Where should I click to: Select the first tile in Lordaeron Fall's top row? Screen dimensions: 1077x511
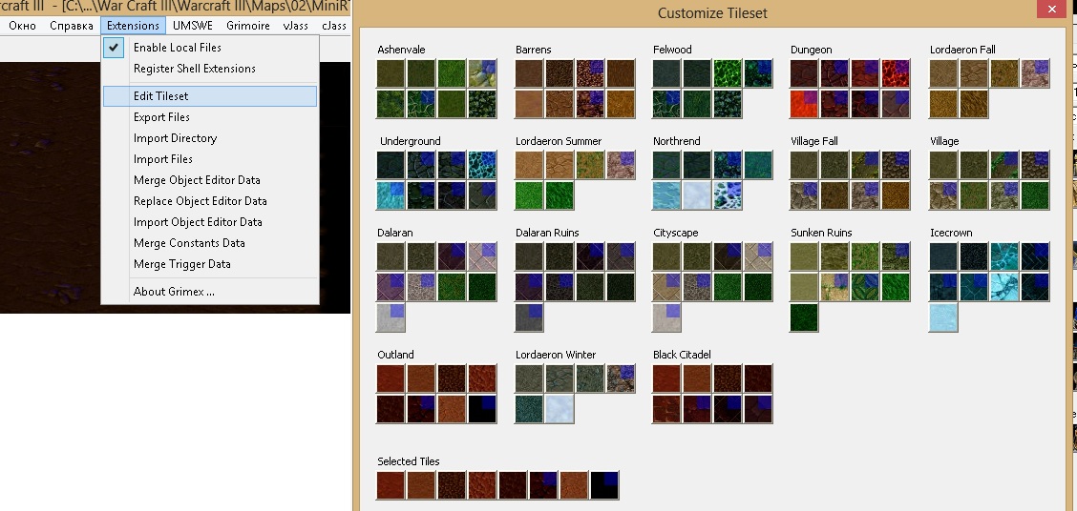943,73
